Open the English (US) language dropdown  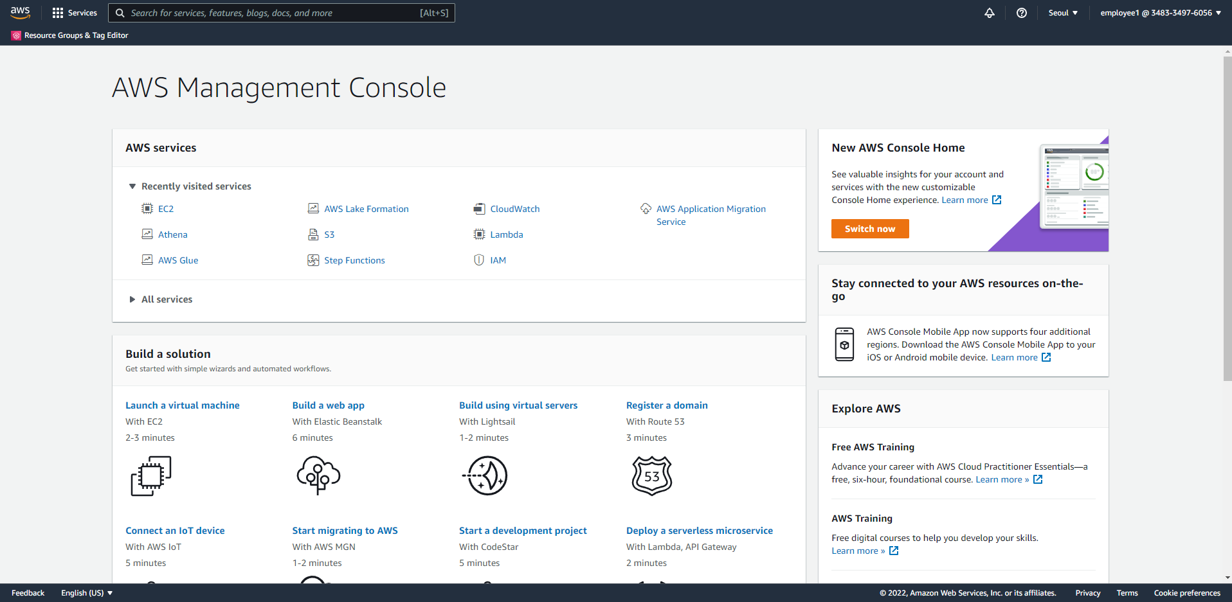87,593
